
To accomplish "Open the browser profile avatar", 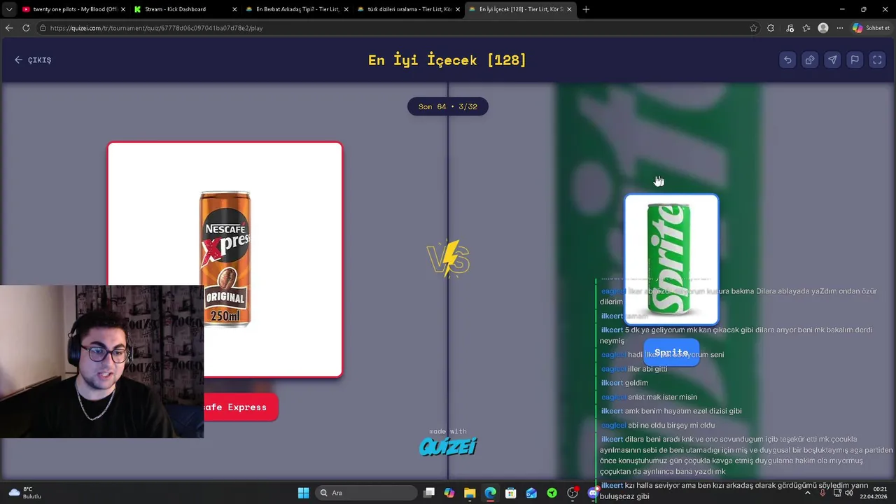I will (823, 28).
